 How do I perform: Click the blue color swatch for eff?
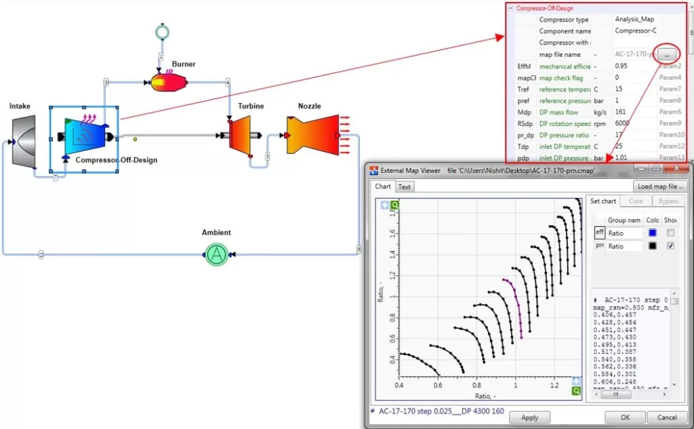tap(653, 232)
